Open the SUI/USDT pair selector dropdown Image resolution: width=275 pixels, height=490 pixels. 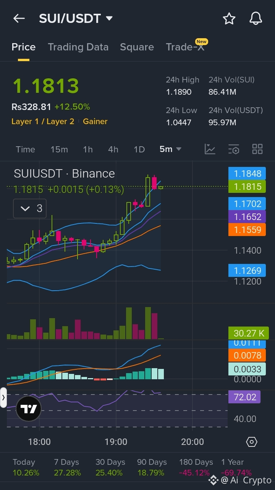coord(76,18)
